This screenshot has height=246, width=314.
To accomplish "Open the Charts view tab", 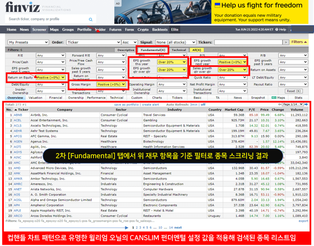I will point(157,98).
